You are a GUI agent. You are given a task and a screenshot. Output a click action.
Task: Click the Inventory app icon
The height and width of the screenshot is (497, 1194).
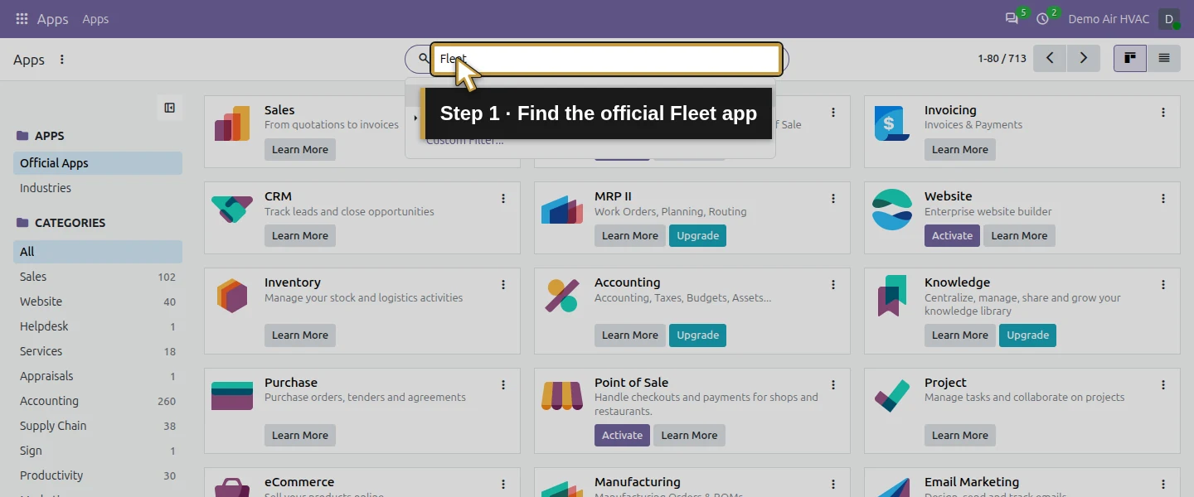click(232, 296)
